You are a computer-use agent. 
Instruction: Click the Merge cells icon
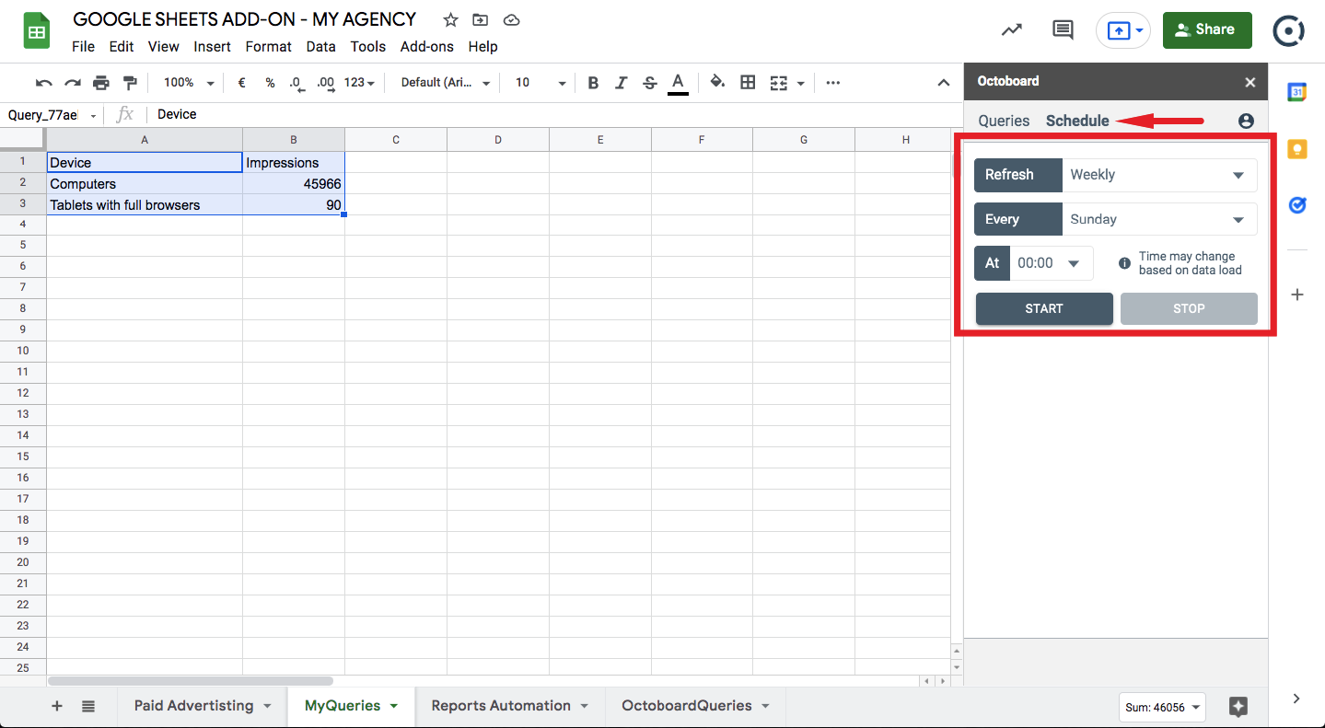coord(779,83)
